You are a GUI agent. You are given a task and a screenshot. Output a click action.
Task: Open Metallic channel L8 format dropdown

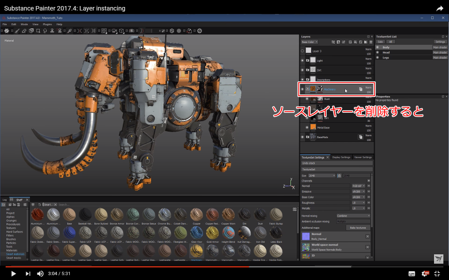(x=359, y=208)
